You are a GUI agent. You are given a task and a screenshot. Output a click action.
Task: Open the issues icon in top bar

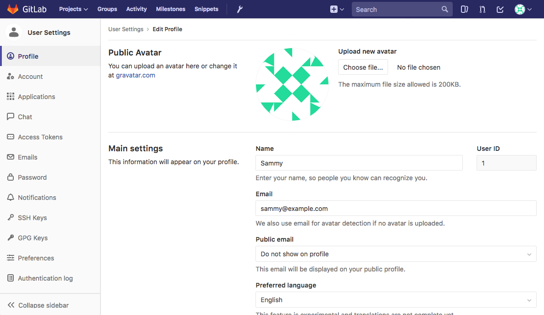tap(464, 9)
